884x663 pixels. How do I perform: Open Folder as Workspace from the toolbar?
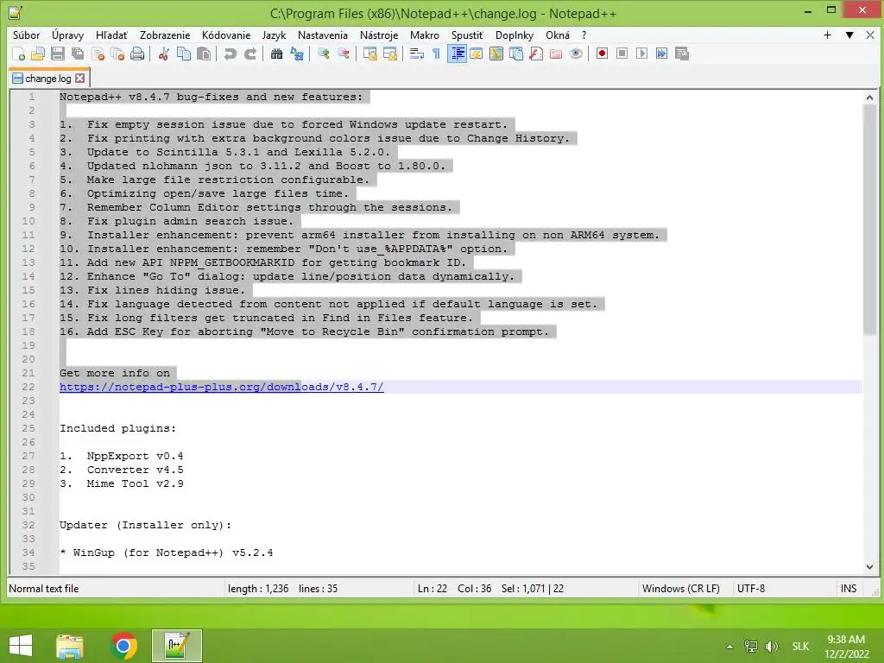[556, 54]
